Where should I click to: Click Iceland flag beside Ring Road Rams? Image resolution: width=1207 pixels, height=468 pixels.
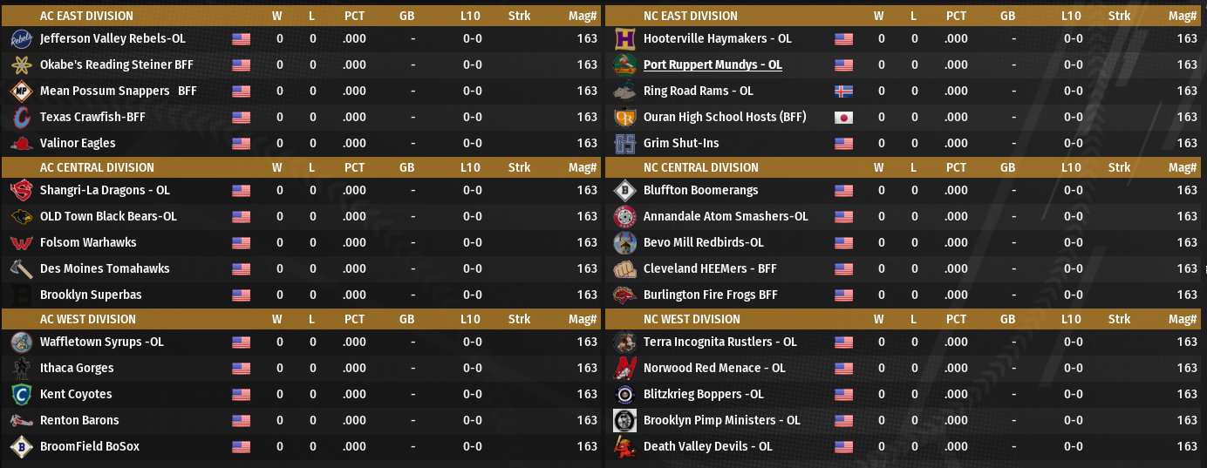coord(843,92)
